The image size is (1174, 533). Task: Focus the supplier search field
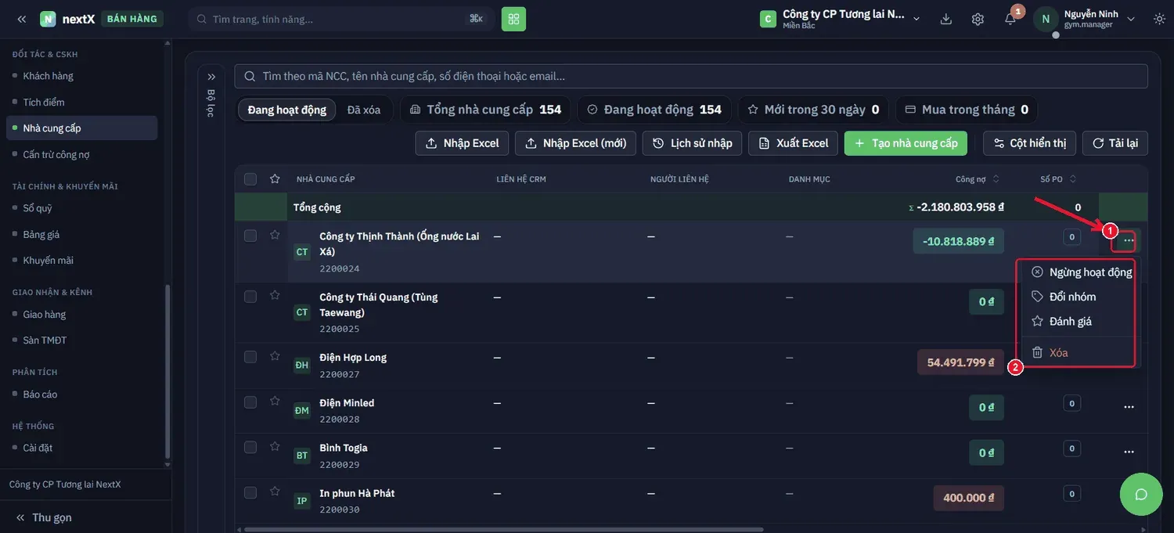click(691, 76)
